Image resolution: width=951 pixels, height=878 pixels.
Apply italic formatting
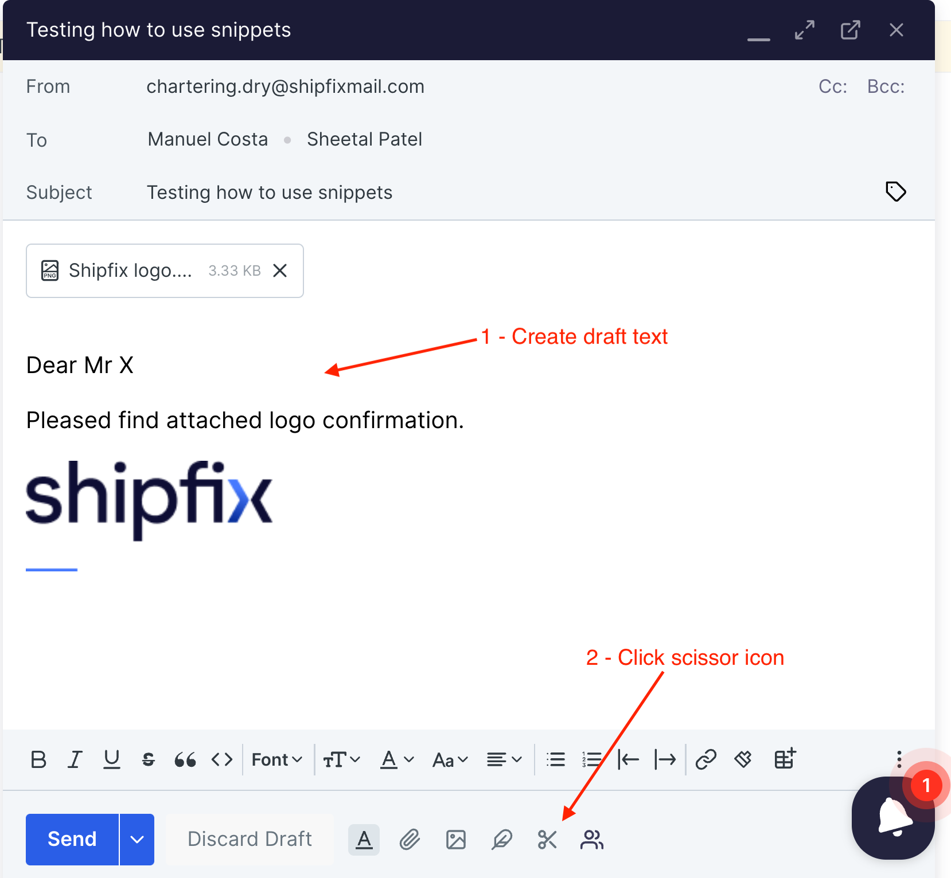pyautogui.click(x=75, y=759)
